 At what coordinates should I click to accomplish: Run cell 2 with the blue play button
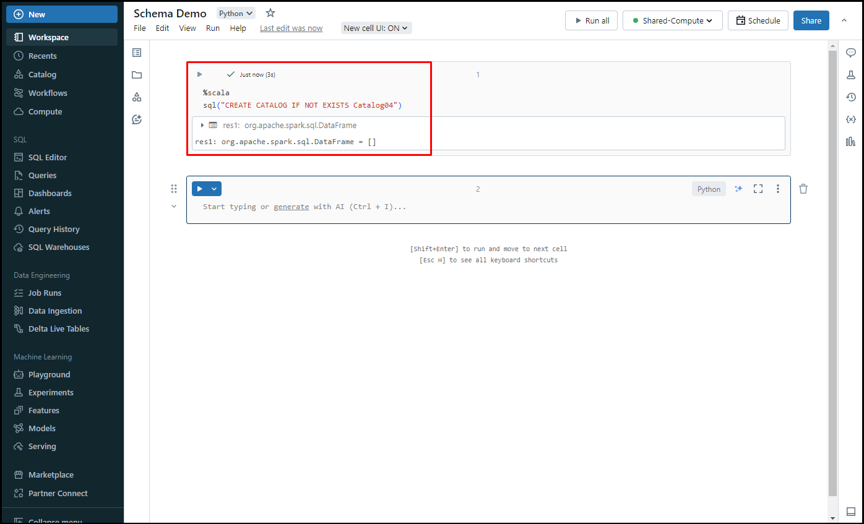coord(199,189)
